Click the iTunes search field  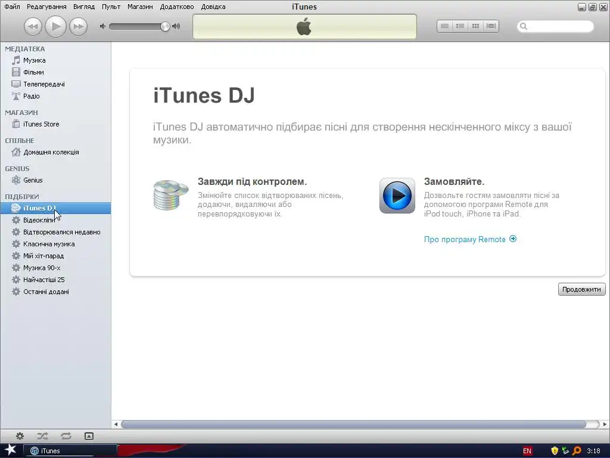[556, 26]
